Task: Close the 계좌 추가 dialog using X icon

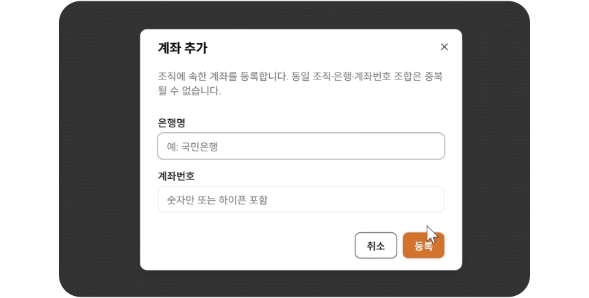Action: coord(444,47)
